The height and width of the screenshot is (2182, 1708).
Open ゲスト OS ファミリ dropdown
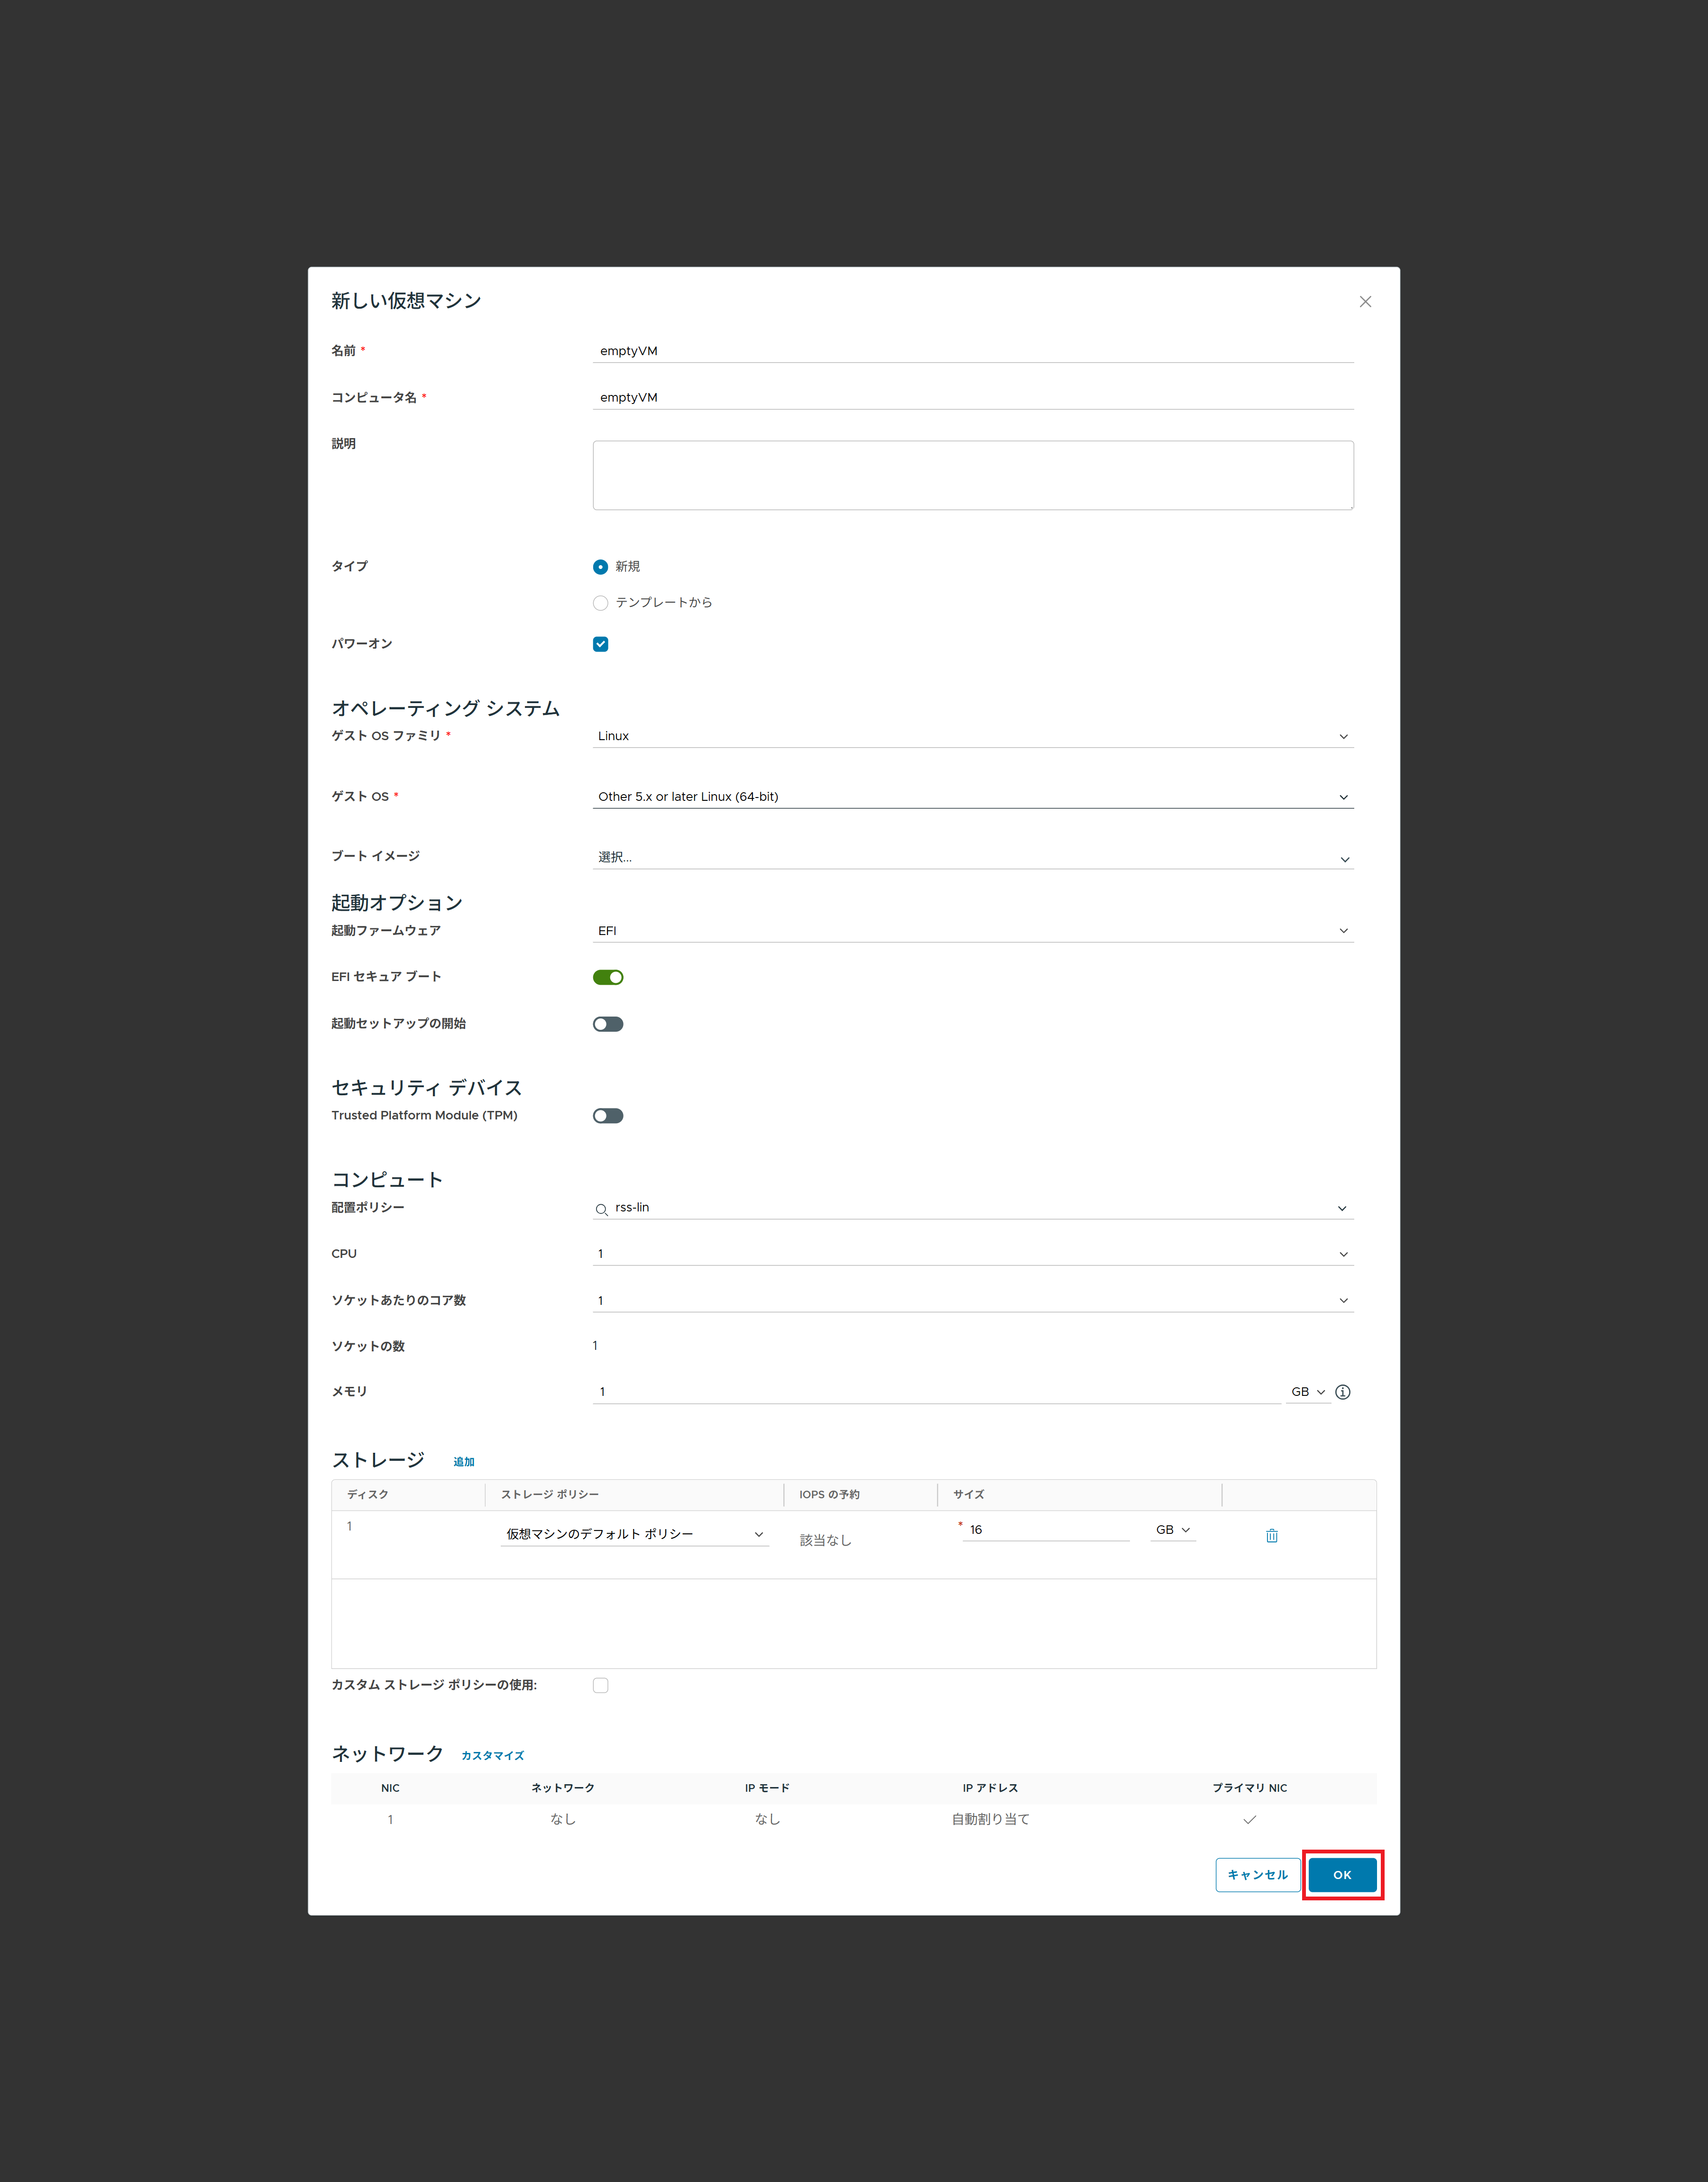pyautogui.click(x=972, y=736)
